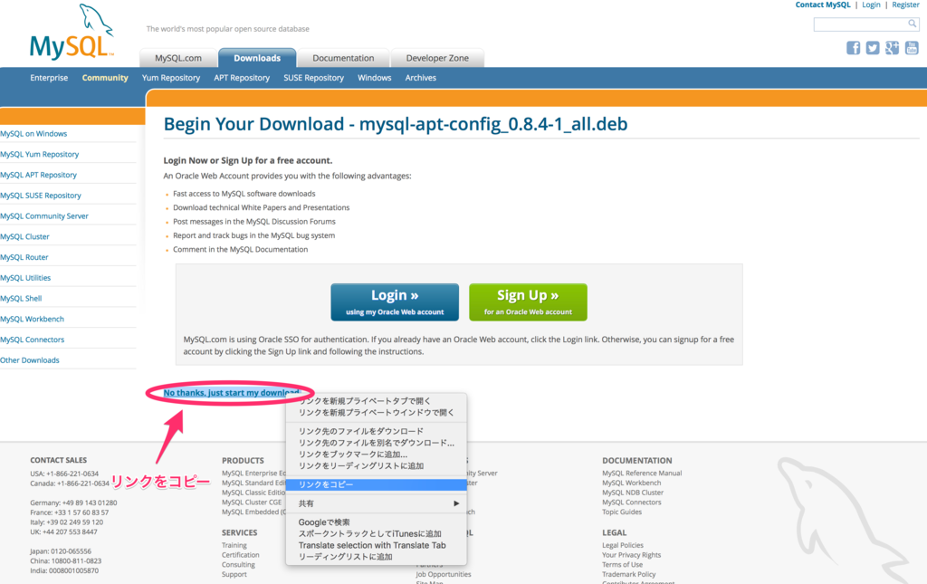Switch to the MySQL.com tab
Screen dimensions: 927x584
point(178,58)
